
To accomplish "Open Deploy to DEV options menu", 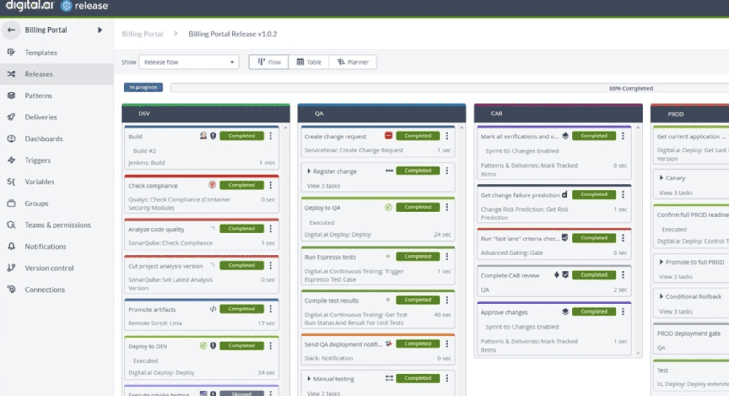I will pyautogui.click(x=271, y=346).
